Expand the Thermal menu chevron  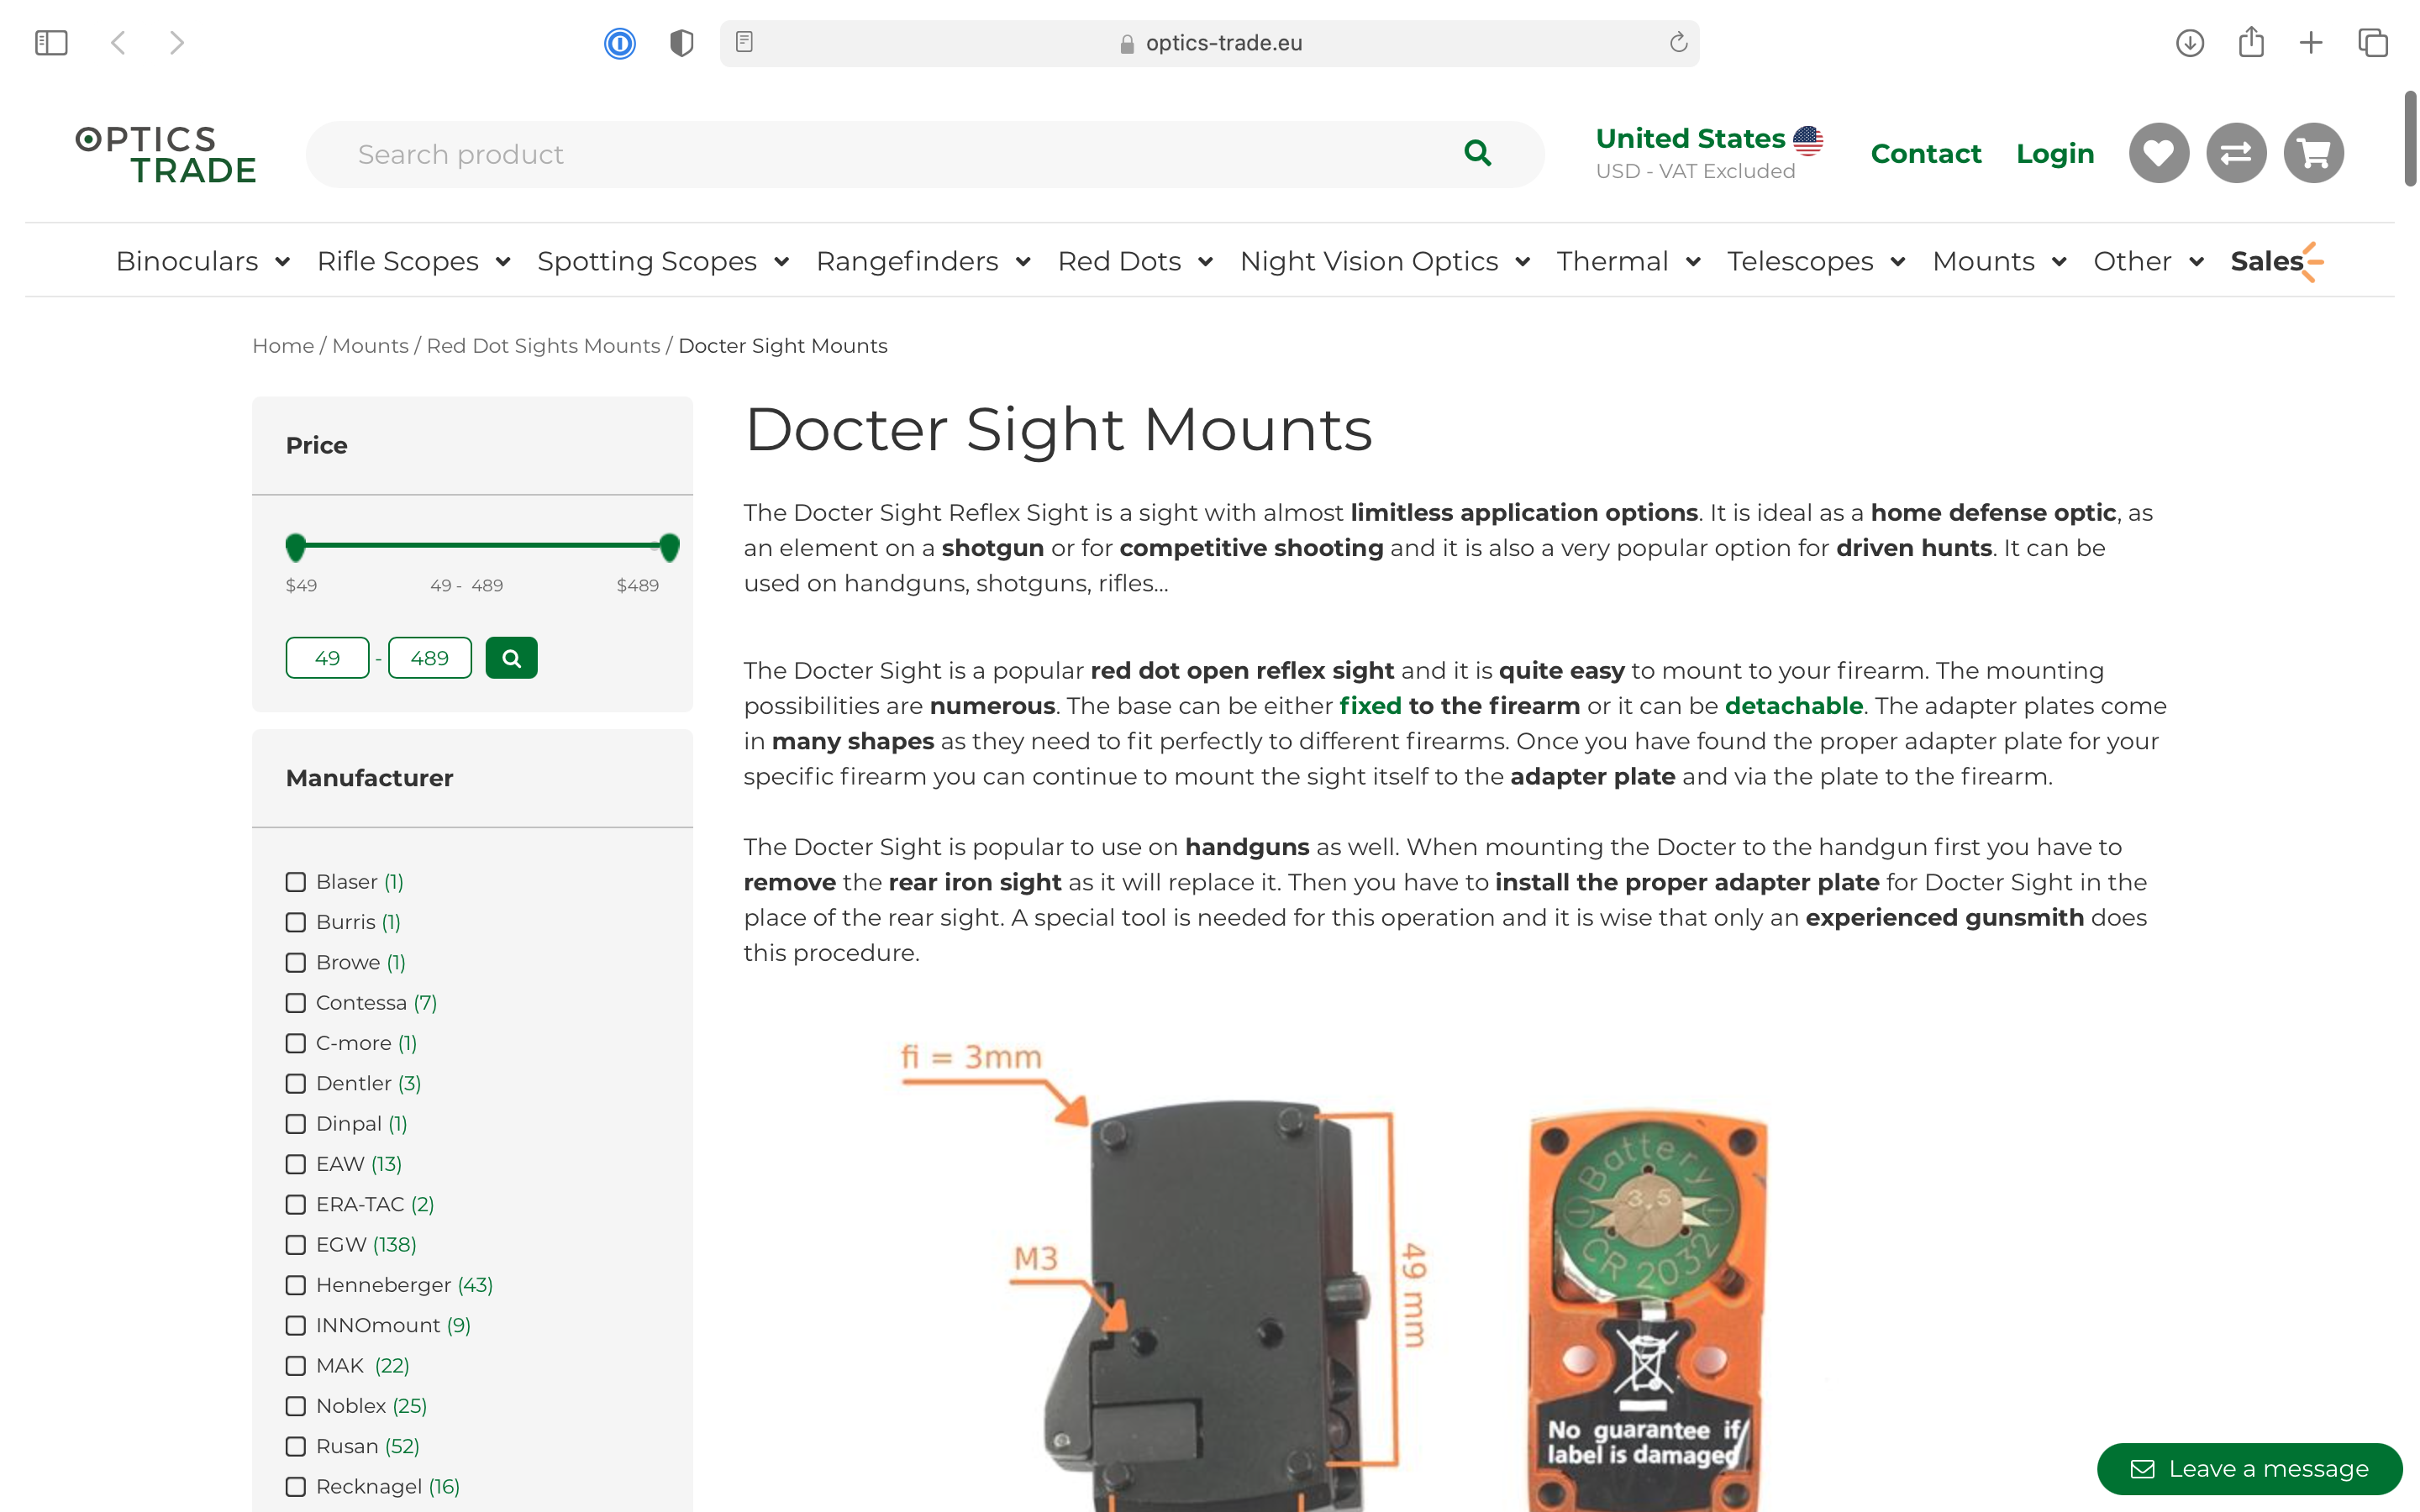click(x=1693, y=262)
